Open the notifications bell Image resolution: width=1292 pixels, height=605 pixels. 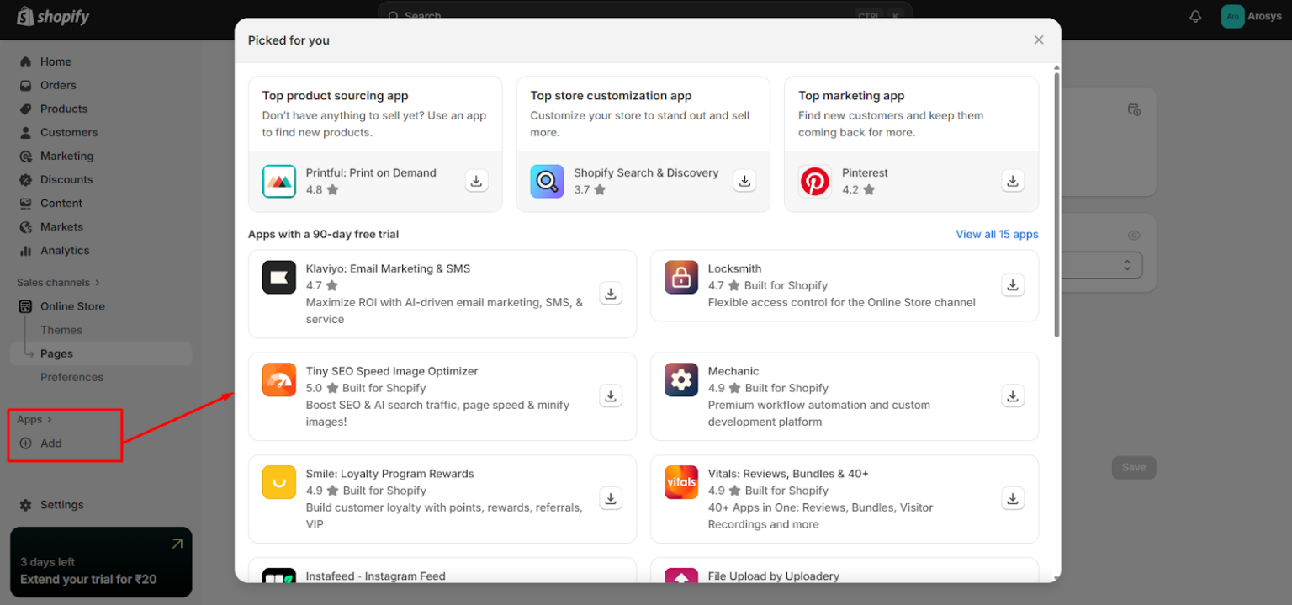1195,17
